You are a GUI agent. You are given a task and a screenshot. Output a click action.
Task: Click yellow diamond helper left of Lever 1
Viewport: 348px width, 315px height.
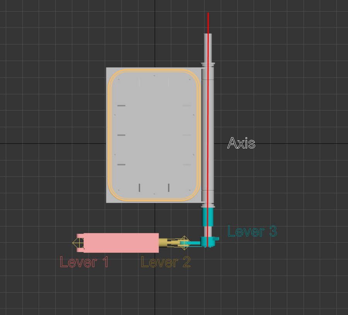[x=78, y=243]
